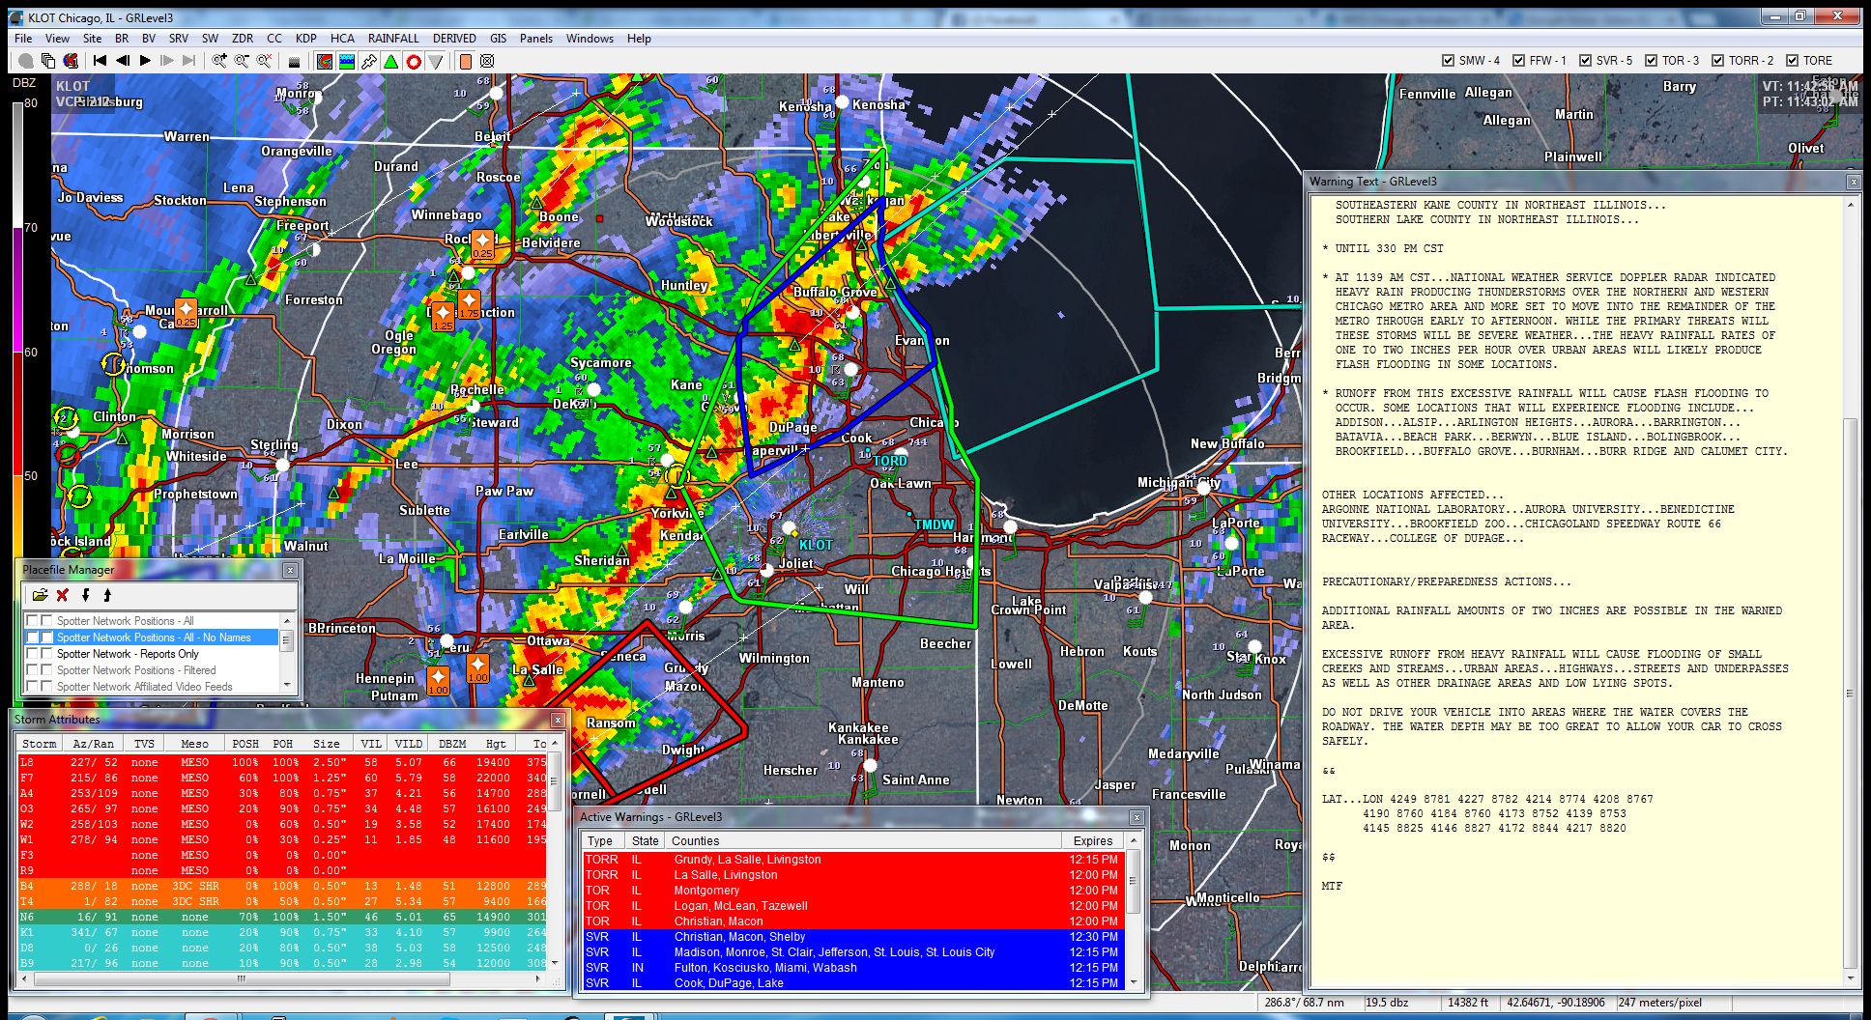Viewport: 1871px width, 1020px height.
Task: Disable the SVR - 5 checkbox
Action: click(x=1585, y=60)
